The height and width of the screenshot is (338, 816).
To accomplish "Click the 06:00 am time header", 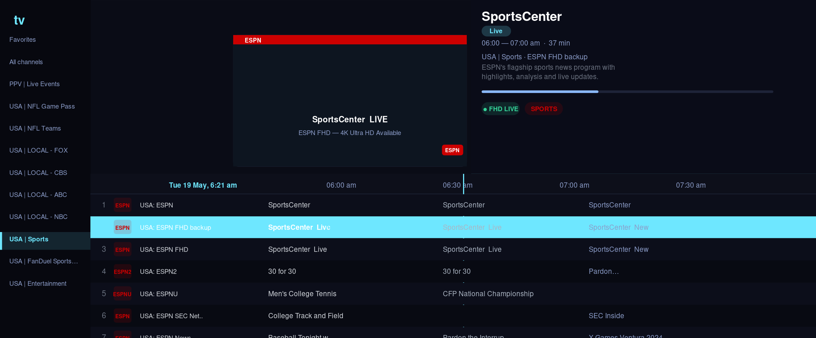I will click(341, 185).
